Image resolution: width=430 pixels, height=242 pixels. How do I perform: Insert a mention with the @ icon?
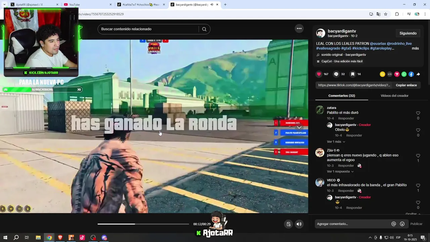tap(394, 224)
